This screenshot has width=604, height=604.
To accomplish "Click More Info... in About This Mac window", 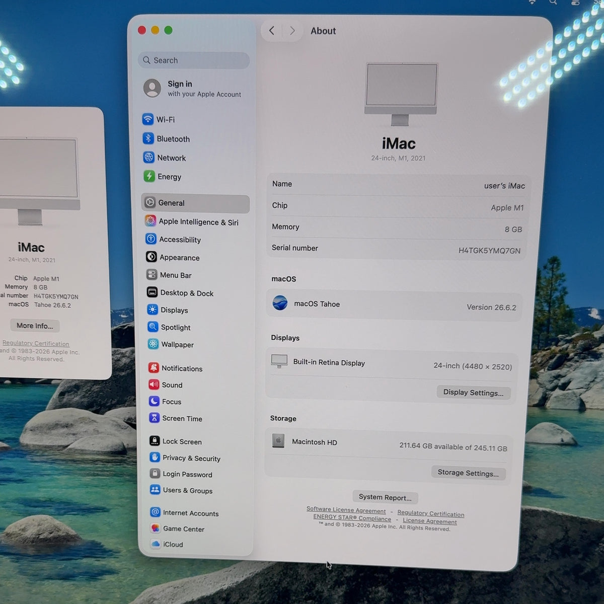I will point(35,326).
